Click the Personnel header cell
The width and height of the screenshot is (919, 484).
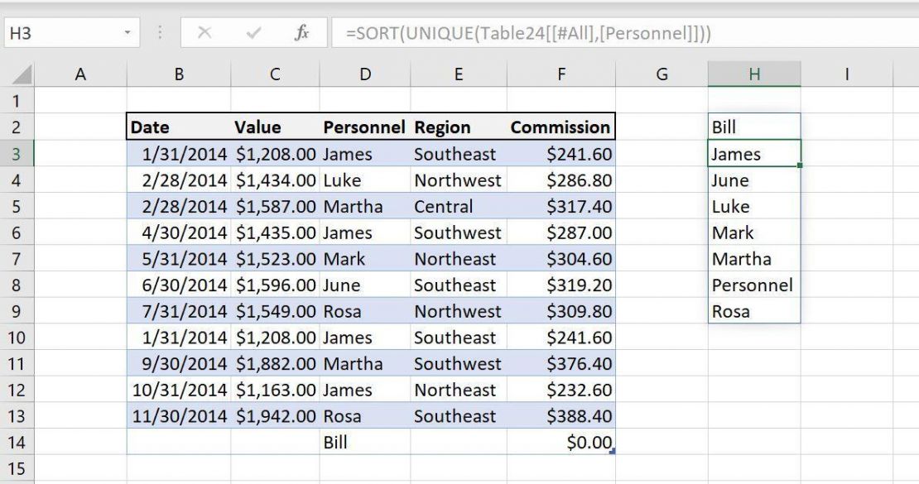click(365, 127)
